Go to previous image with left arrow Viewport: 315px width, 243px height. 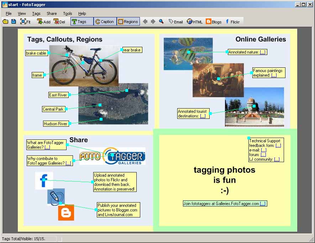click(x=145, y=22)
